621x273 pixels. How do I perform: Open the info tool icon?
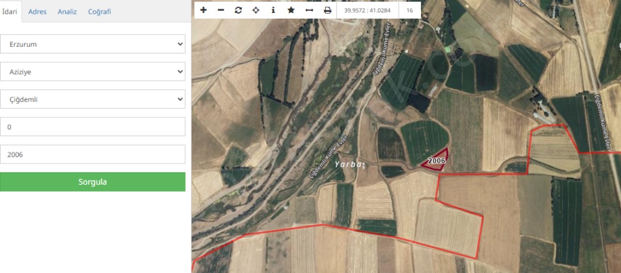point(273,11)
